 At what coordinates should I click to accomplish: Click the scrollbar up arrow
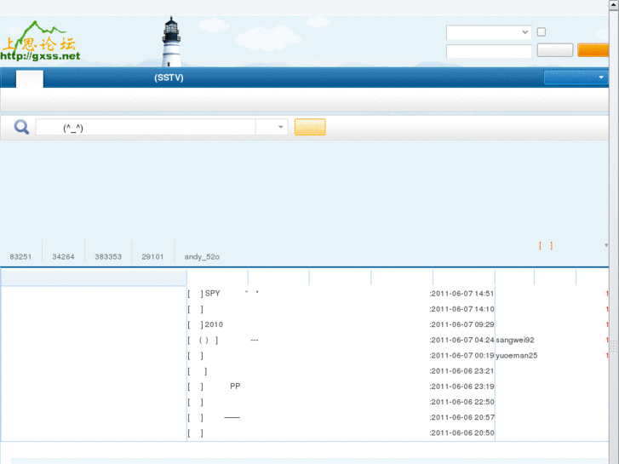click(x=614, y=4)
